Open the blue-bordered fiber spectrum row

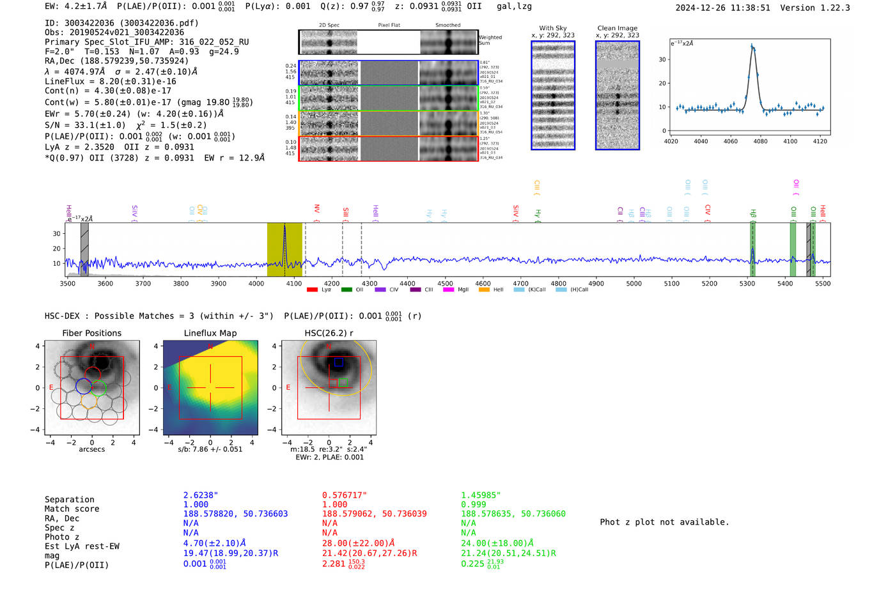pos(388,73)
